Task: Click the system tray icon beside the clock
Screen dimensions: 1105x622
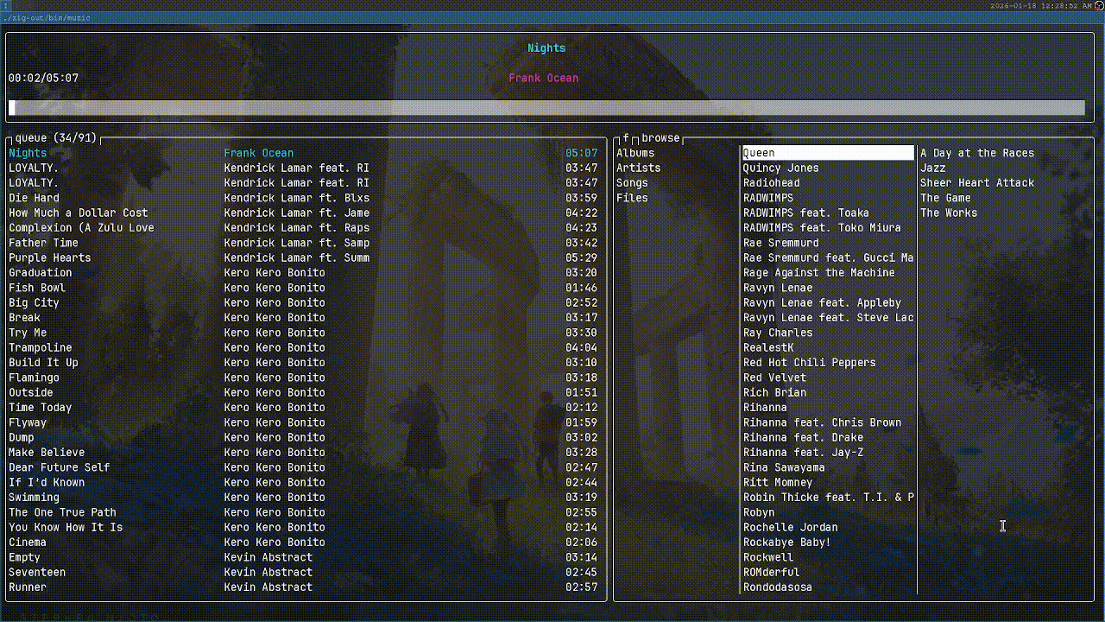Action: coord(1099,5)
